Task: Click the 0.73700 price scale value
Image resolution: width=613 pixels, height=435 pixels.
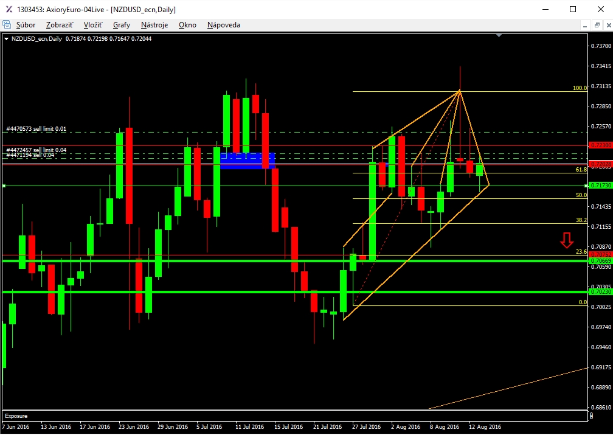Action: point(601,46)
